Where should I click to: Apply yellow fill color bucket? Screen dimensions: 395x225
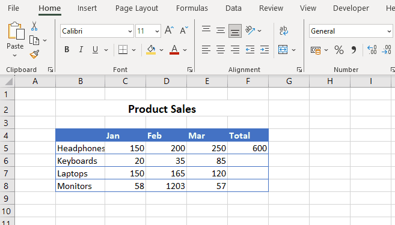[x=151, y=50]
